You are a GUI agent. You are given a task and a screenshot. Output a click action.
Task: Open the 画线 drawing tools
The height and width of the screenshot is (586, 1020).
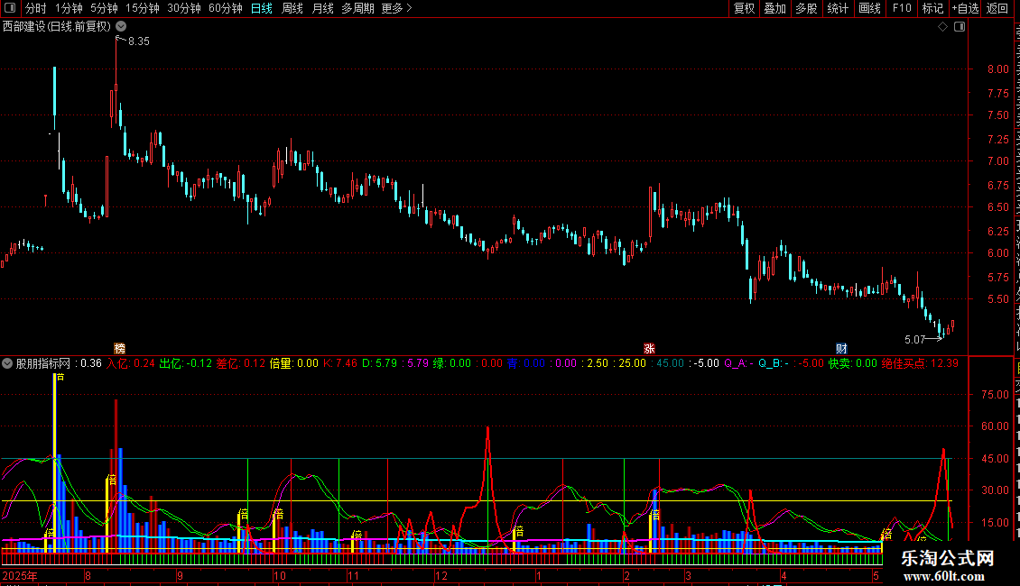[x=870, y=8]
